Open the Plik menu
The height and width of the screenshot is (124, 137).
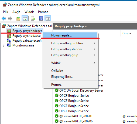point(6,12)
